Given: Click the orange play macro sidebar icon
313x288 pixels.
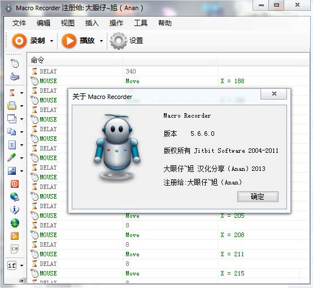Looking at the screenshot, I should pos(15,236).
